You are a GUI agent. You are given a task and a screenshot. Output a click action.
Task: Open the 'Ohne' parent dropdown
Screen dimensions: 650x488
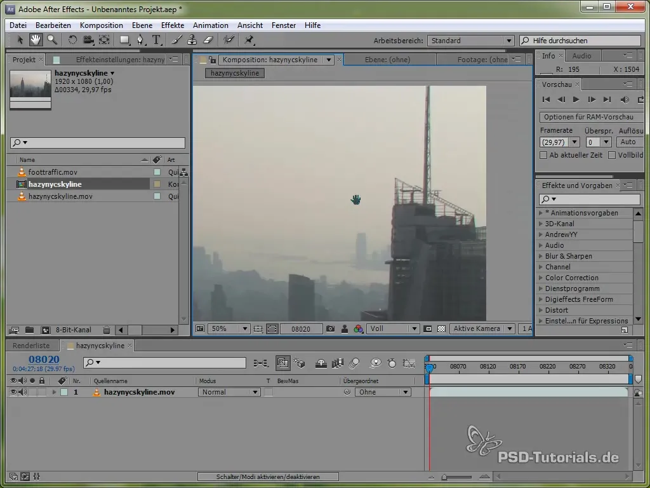coord(383,392)
